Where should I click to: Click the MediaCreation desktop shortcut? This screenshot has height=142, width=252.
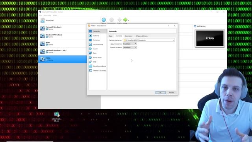click(57, 117)
